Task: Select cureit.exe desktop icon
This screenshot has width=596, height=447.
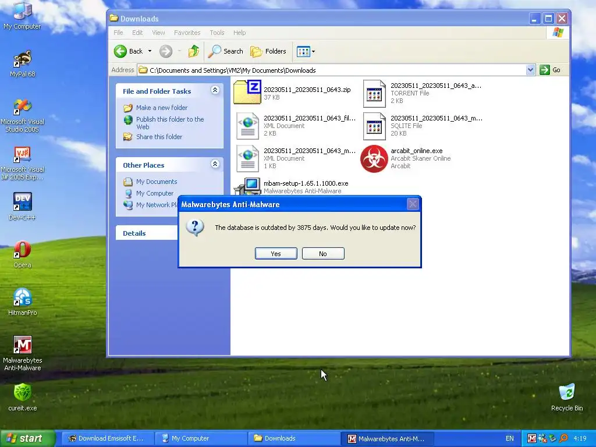Action: (x=22, y=398)
